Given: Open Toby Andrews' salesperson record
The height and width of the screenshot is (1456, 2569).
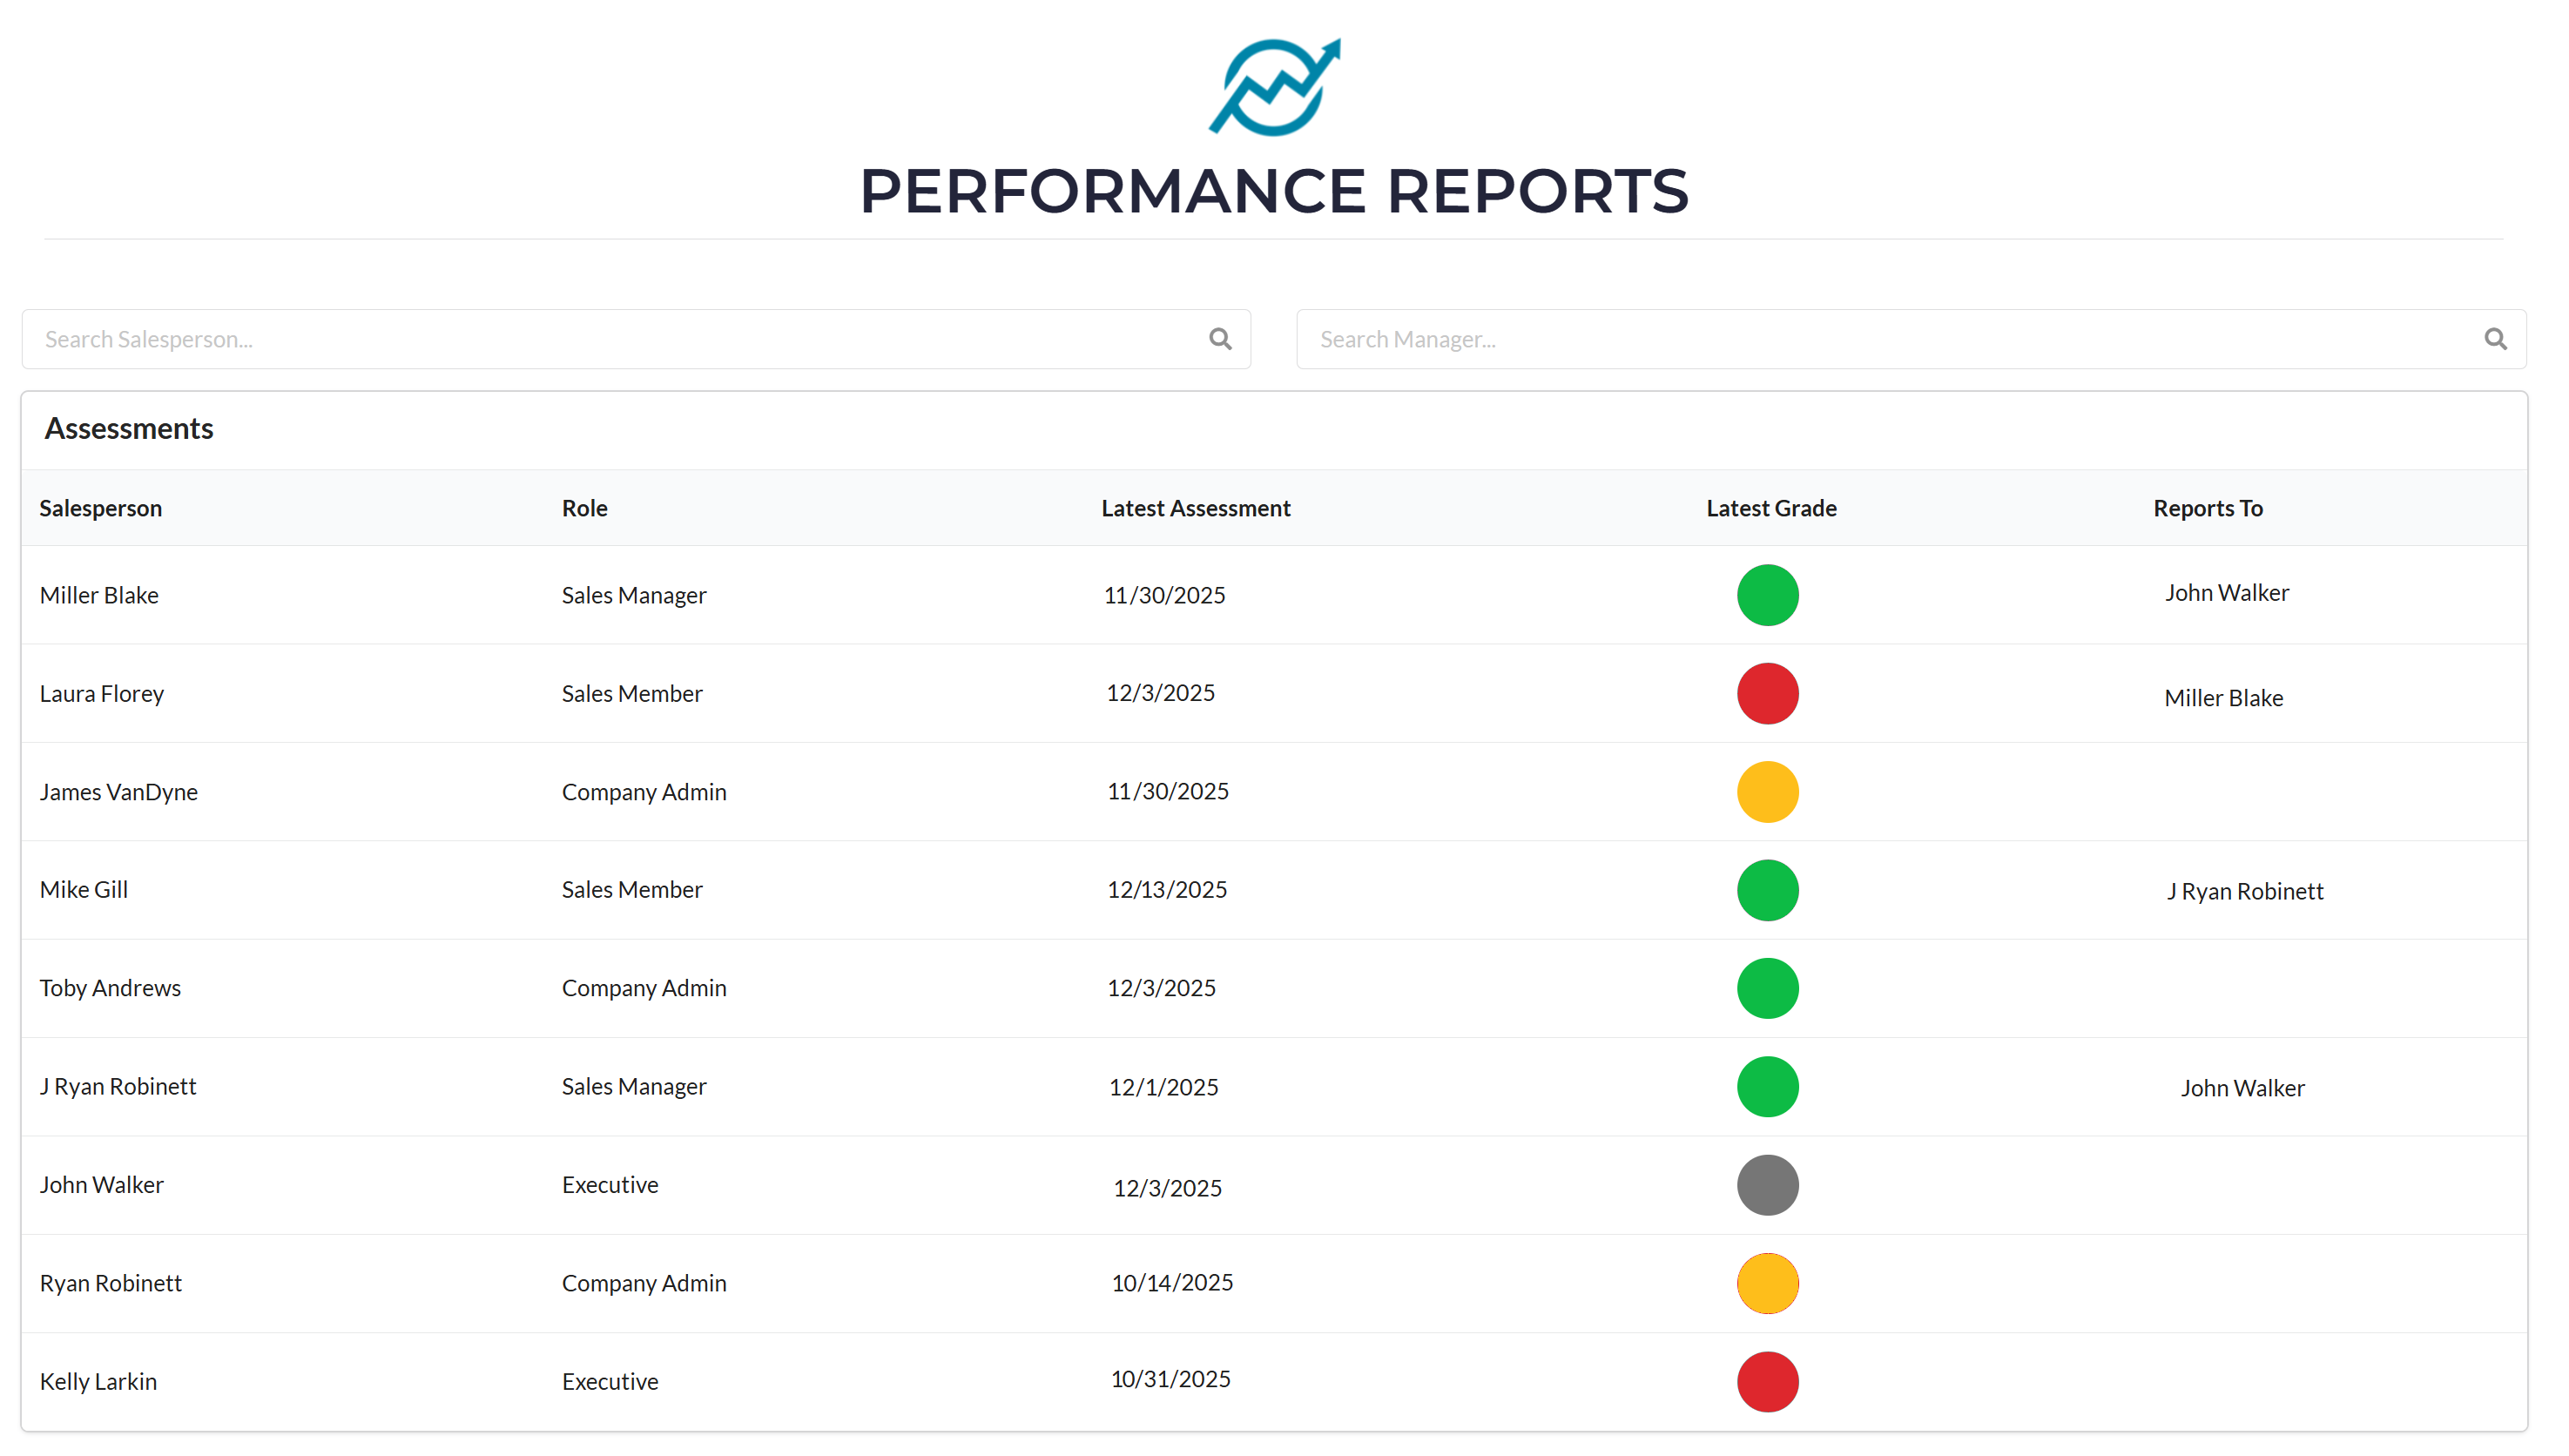Looking at the screenshot, I should 110,988.
